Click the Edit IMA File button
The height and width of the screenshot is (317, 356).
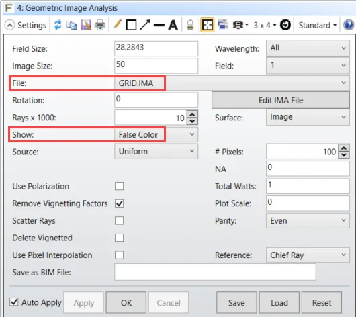click(x=281, y=100)
